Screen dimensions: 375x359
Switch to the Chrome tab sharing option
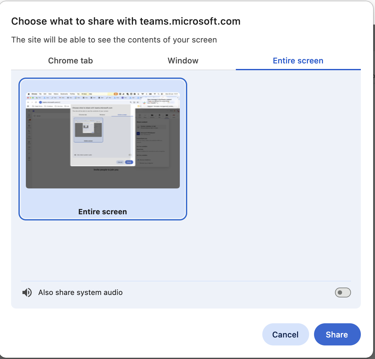pyautogui.click(x=70, y=61)
